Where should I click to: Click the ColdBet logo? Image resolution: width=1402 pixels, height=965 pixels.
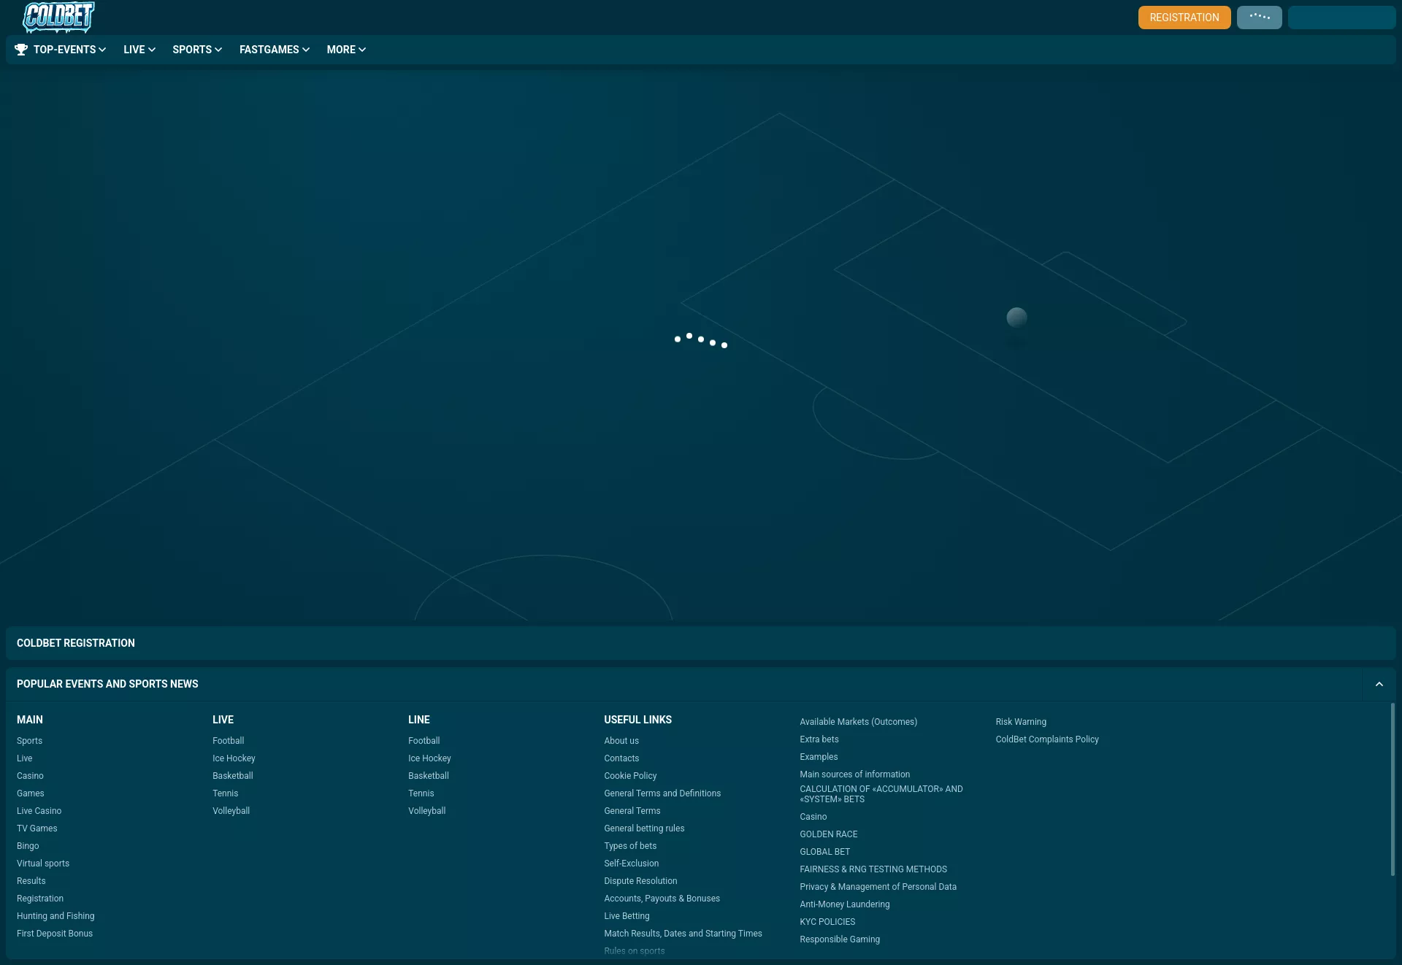pyautogui.click(x=58, y=18)
